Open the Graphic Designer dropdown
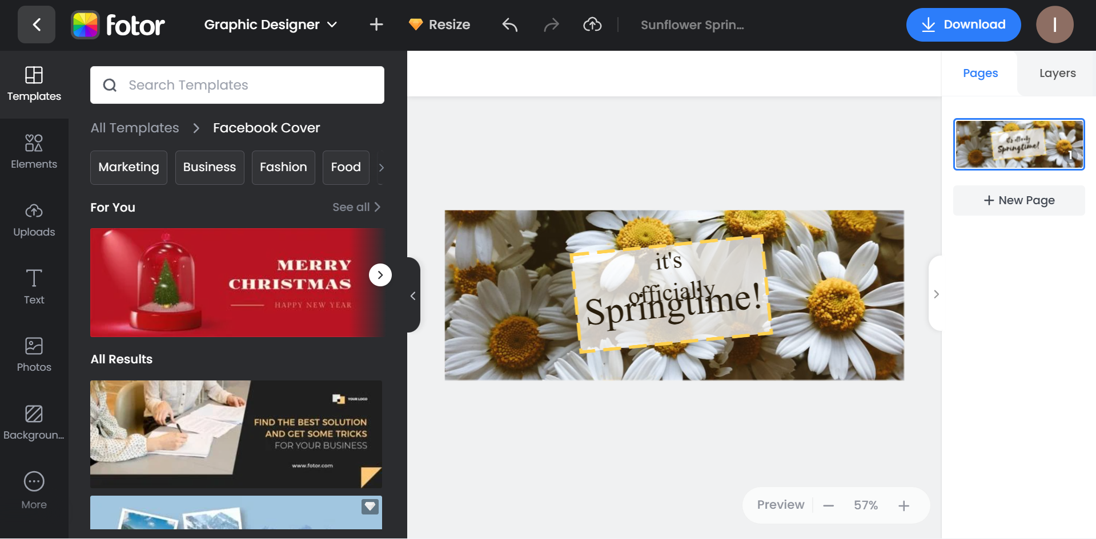Image resolution: width=1096 pixels, height=539 pixels. pyautogui.click(x=270, y=25)
